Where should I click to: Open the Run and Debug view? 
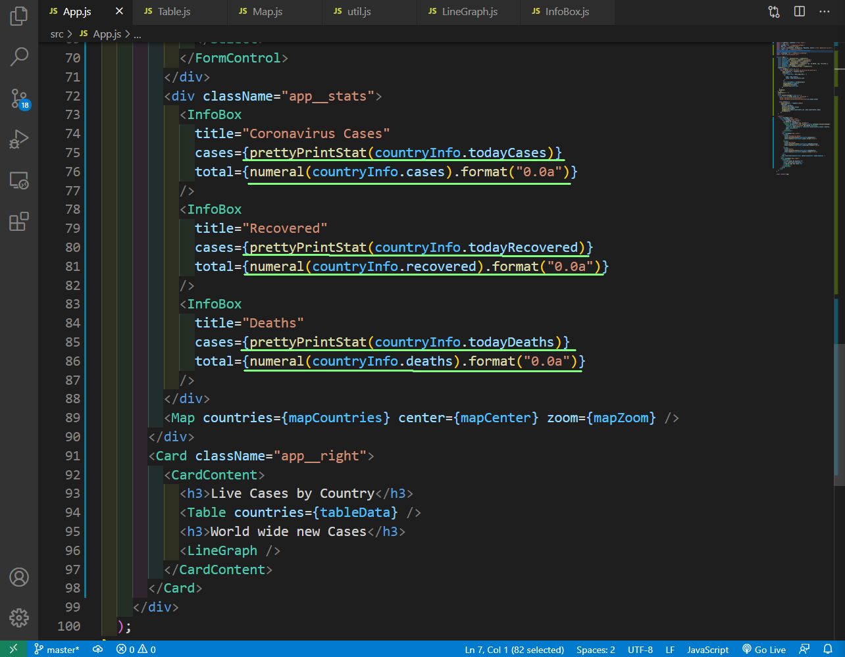click(19, 139)
